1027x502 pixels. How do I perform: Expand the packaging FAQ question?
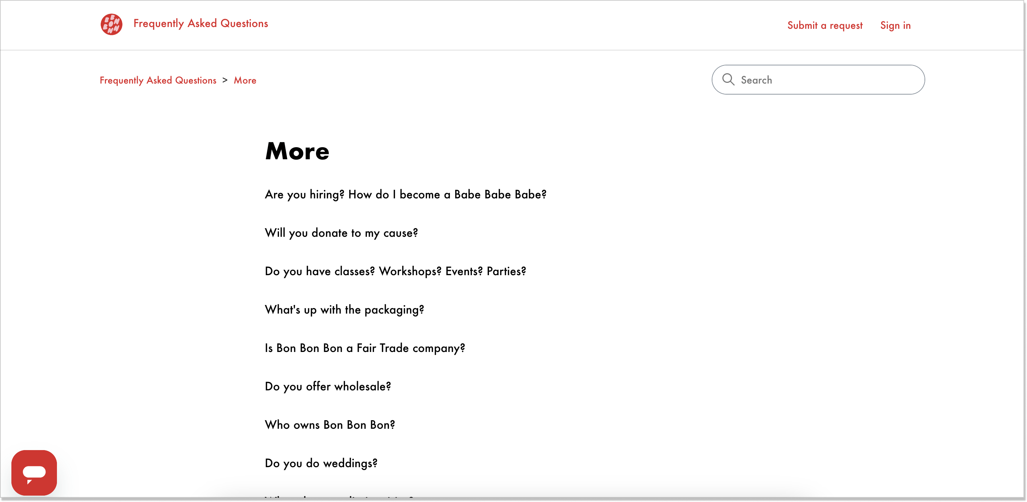click(344, 308)
